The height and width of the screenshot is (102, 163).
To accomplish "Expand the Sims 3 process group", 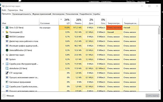I will pyautogui.click(x=3, y=28).
